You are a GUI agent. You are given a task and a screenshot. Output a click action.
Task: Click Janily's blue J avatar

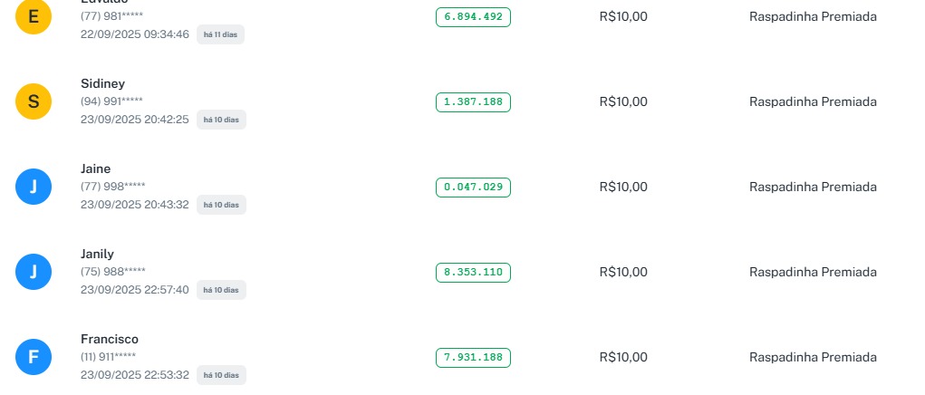pyautogui.click(x=34, y=272)
